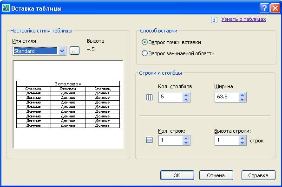Decrease Ширина value with down arrow
The width and height of the screenshot is (282, 187).
242,100
